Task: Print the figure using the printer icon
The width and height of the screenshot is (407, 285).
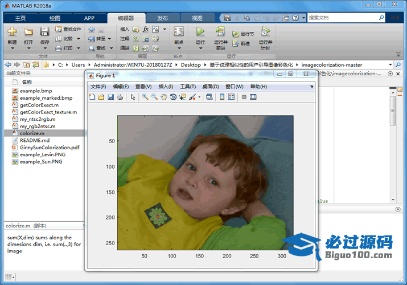Action: (120, 97)
